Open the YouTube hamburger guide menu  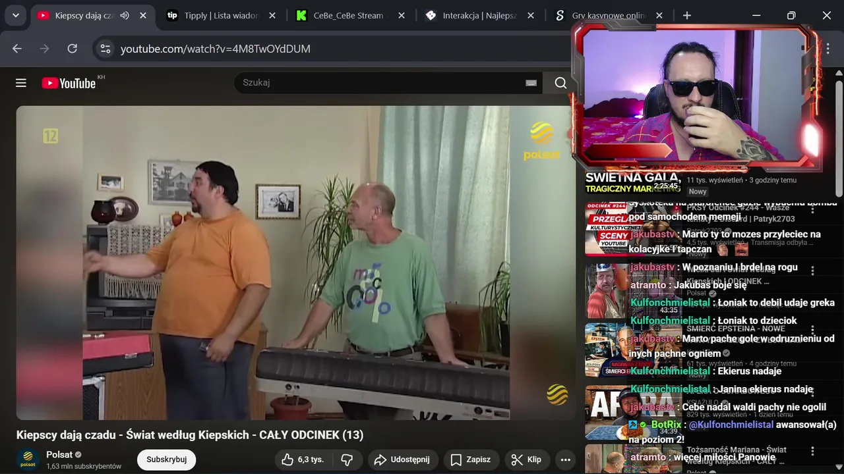tap(21, 83)
